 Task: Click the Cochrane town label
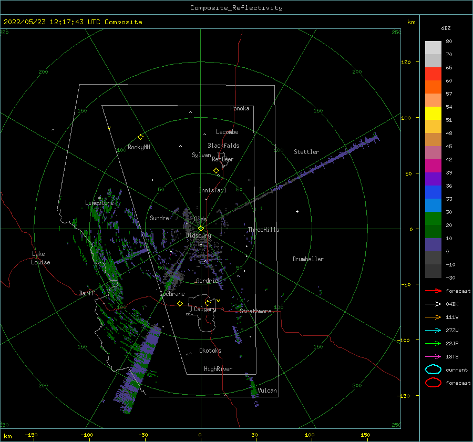tap(172, 294)
